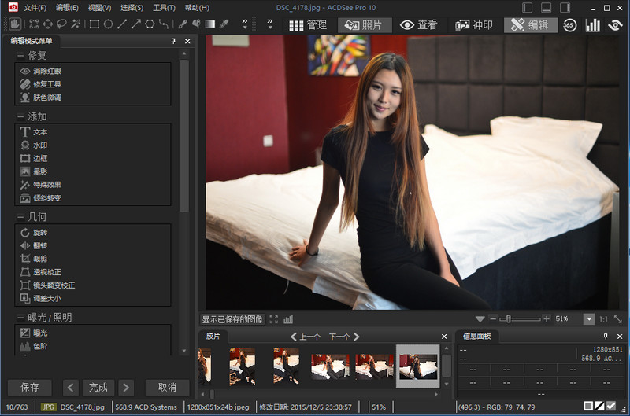Activate the Gradient tool

pyautogui.click(x=210, y=24)
